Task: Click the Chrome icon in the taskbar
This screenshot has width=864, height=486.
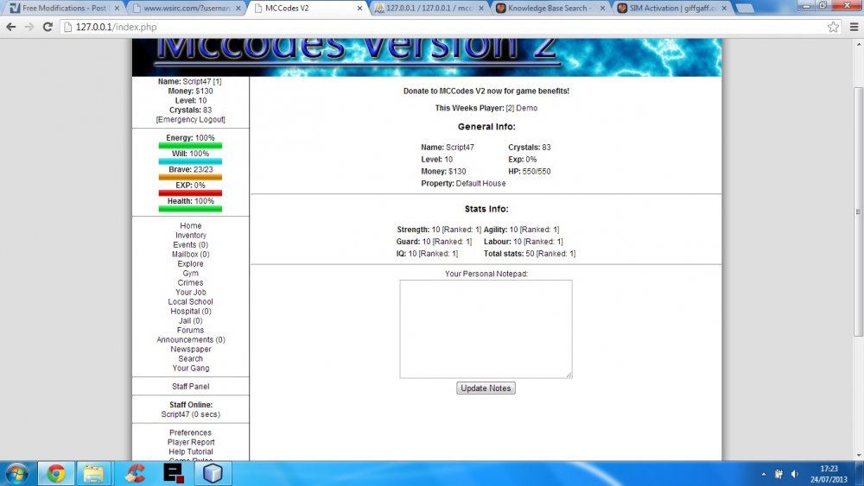Action: [56, 473]
